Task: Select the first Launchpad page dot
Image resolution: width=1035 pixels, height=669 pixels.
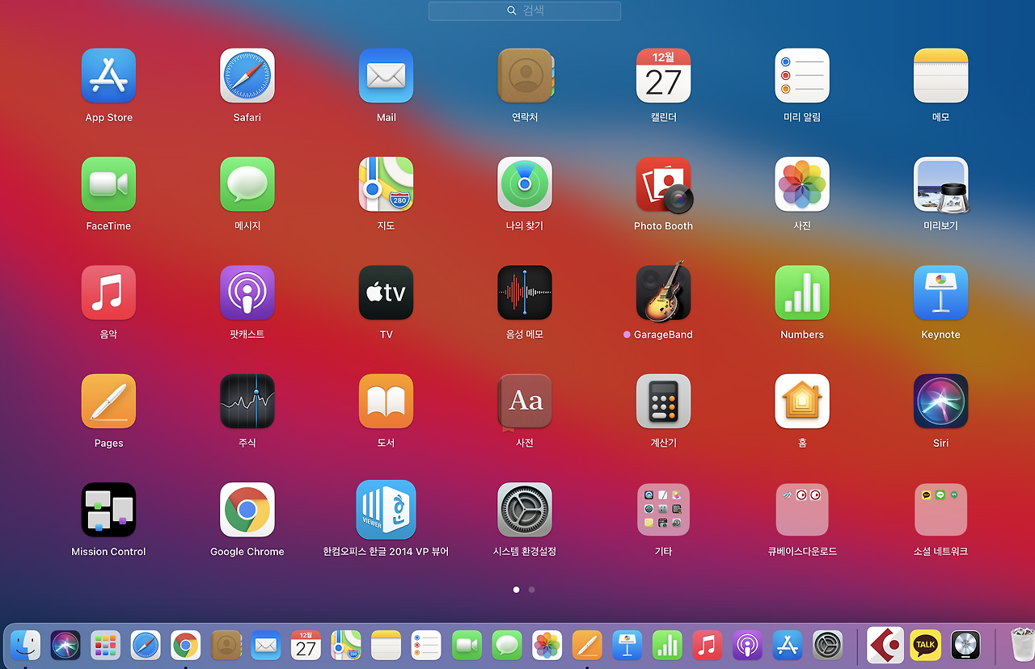Action: [516, 590]
